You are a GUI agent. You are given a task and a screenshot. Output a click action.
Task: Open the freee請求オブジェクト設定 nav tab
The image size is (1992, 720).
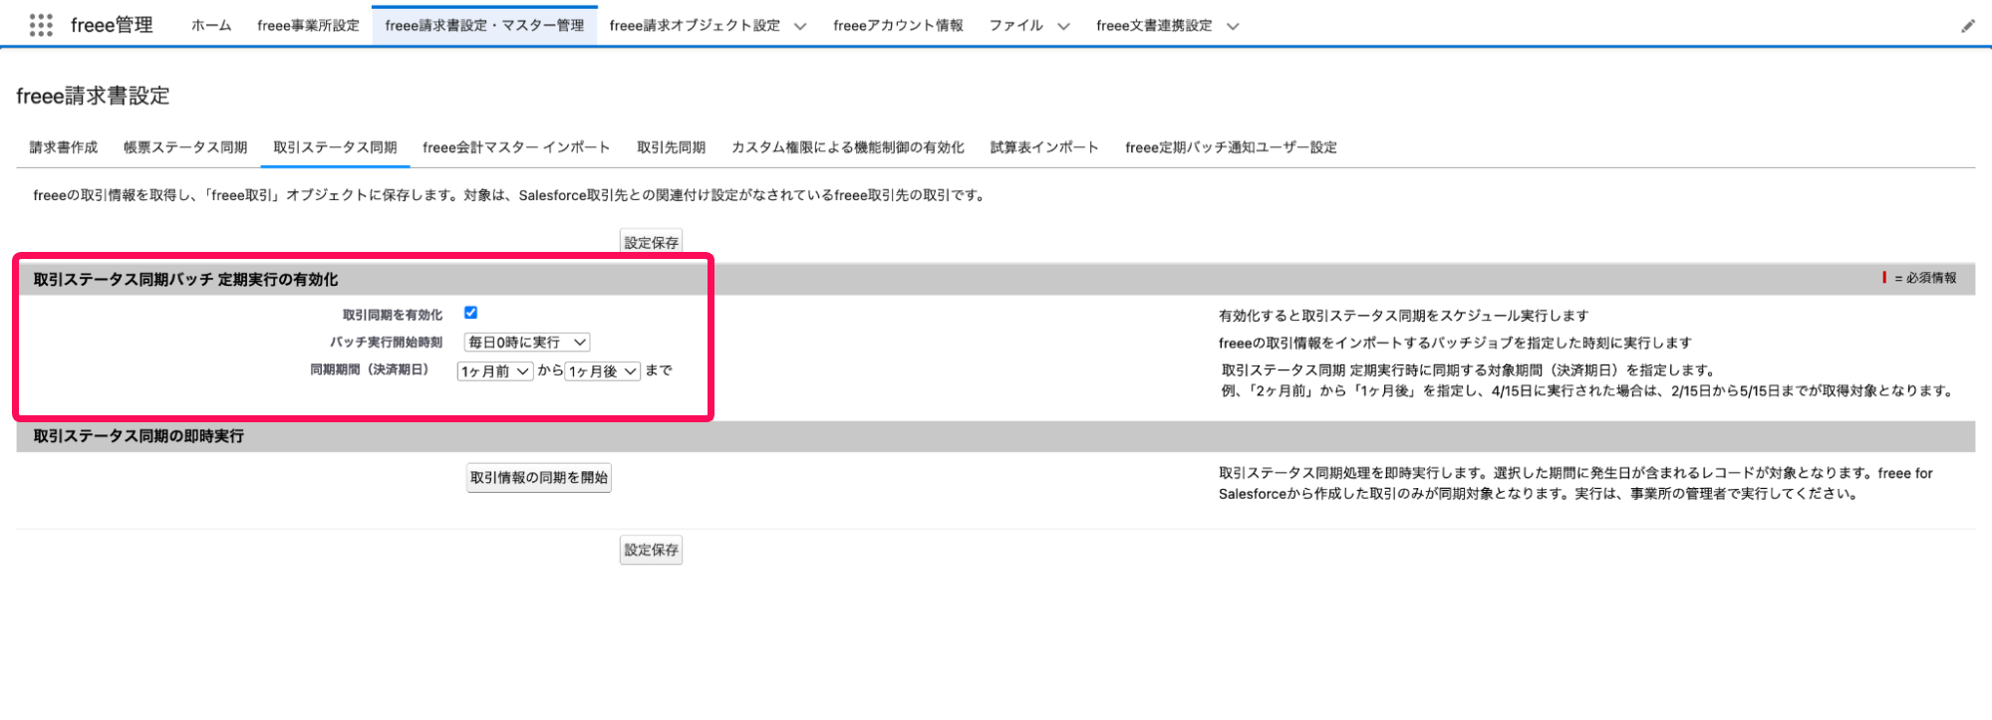[695, 26]
